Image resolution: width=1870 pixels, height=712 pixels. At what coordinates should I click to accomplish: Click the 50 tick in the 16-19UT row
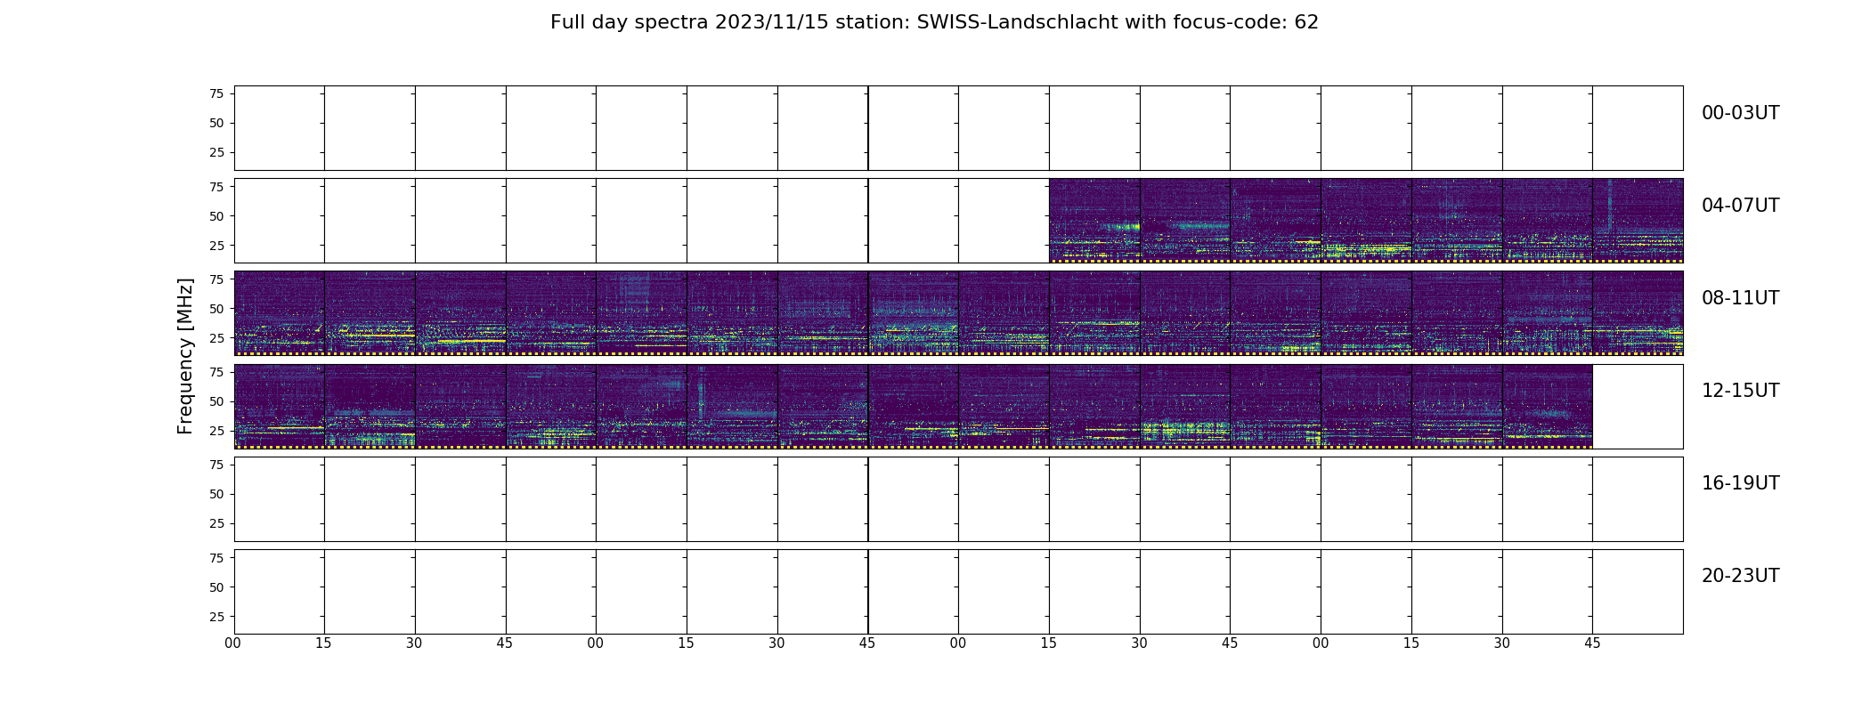click(x=216, y=493)
